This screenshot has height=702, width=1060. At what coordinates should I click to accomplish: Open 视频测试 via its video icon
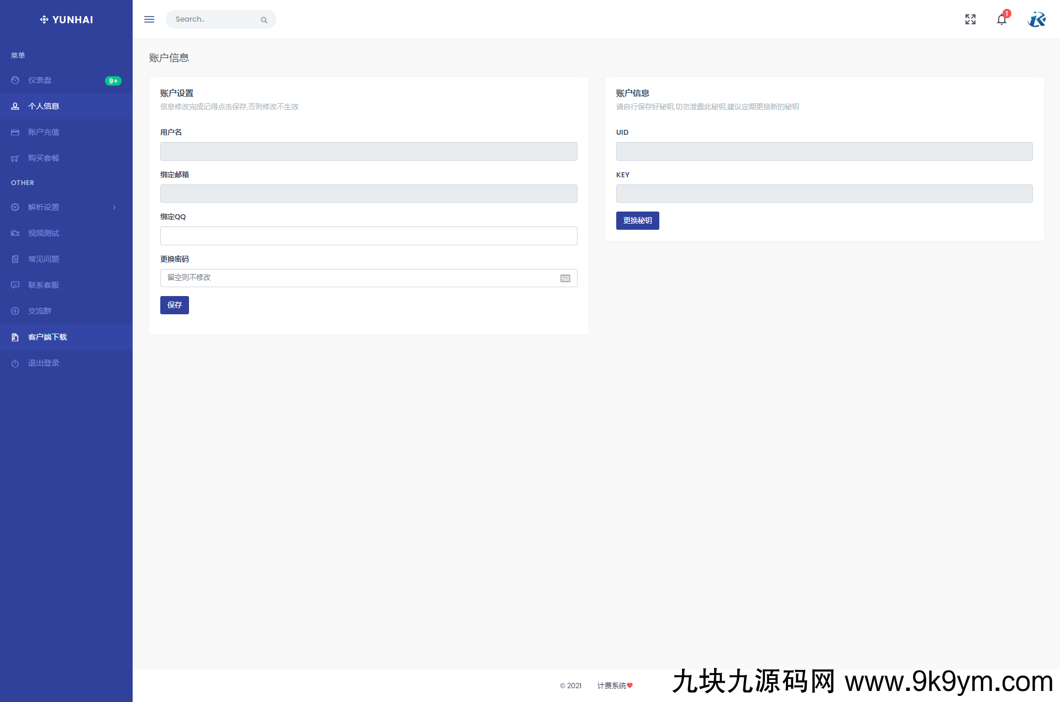click(x=15, y=233)
